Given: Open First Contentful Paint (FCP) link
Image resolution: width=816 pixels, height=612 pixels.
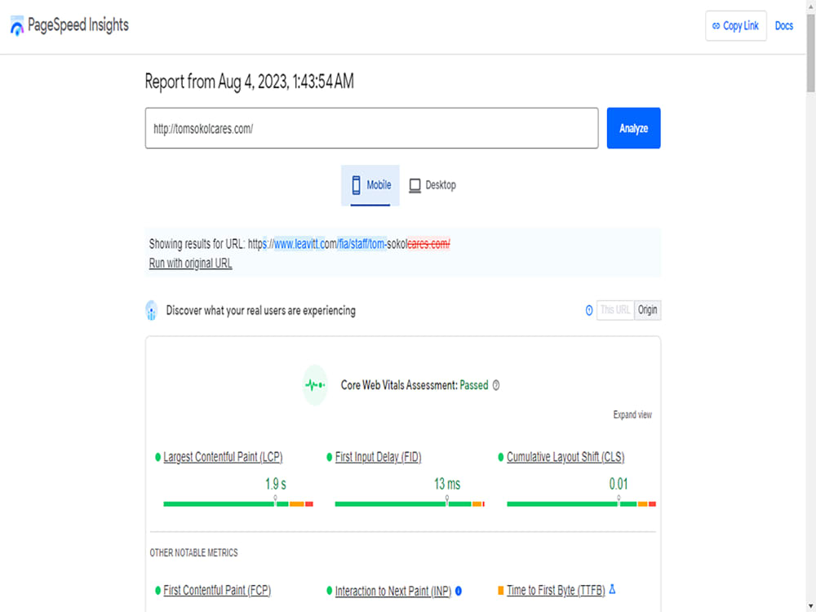Looking at the screenshot, I should pyautogui.click(x=217, y=590).
